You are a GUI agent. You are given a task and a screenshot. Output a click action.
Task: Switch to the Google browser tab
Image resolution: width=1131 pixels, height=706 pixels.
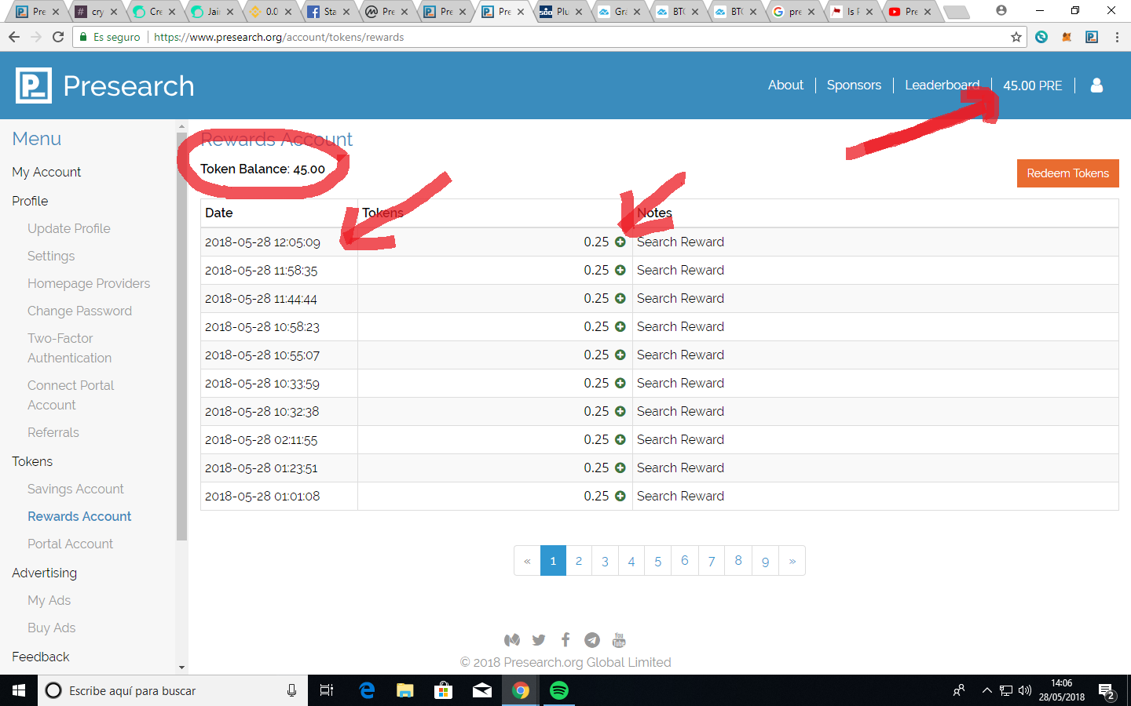(x=793, y=12)
